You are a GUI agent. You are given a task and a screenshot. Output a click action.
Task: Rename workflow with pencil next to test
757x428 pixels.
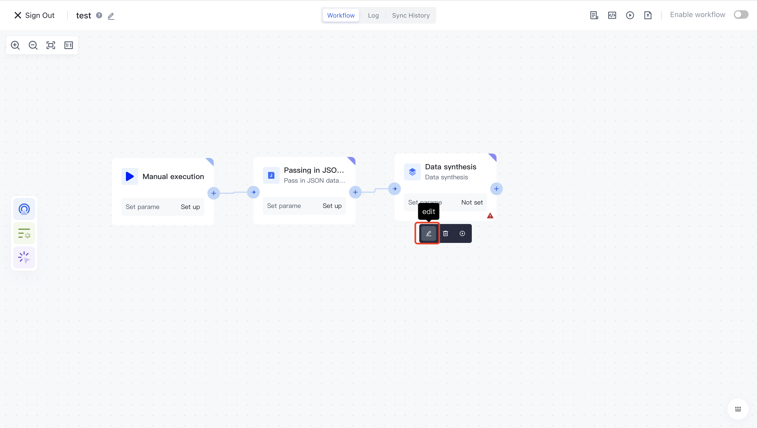(111, 16)
